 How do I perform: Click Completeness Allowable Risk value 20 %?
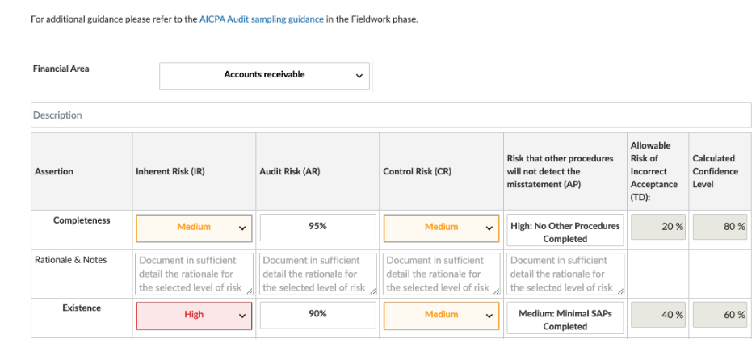(658, 227)
